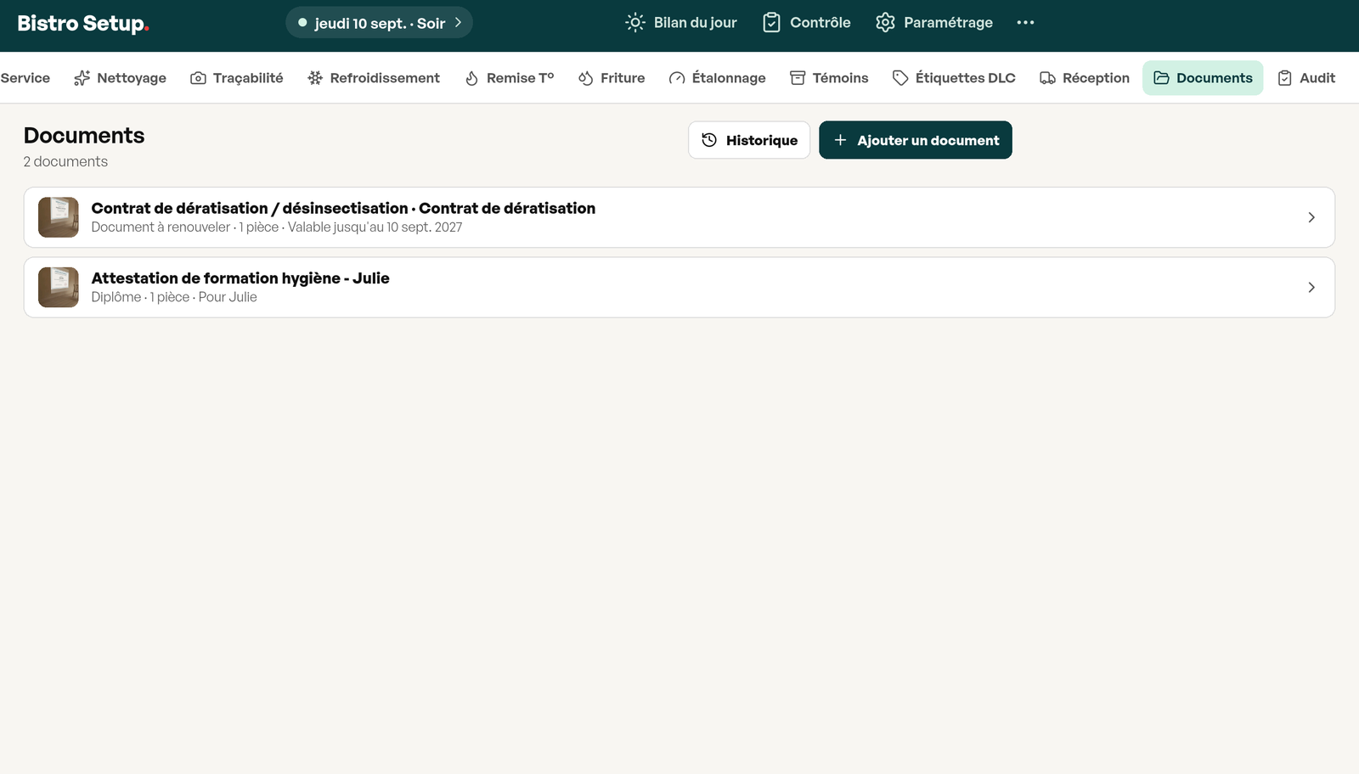1359x774 pixels.
Task: Click the thumbnail of Contrat de dératisation document
Action: (59, 217)
